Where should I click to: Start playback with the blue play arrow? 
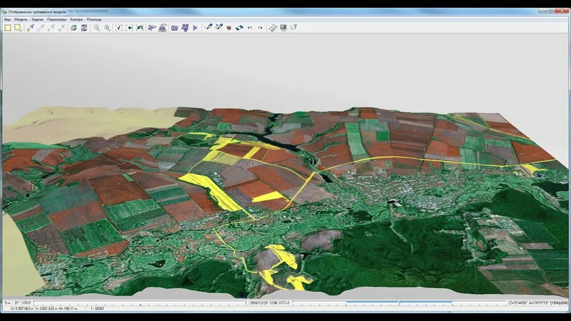195,28
